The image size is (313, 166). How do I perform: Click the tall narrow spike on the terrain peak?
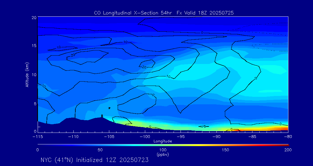[x=102, y=116]
